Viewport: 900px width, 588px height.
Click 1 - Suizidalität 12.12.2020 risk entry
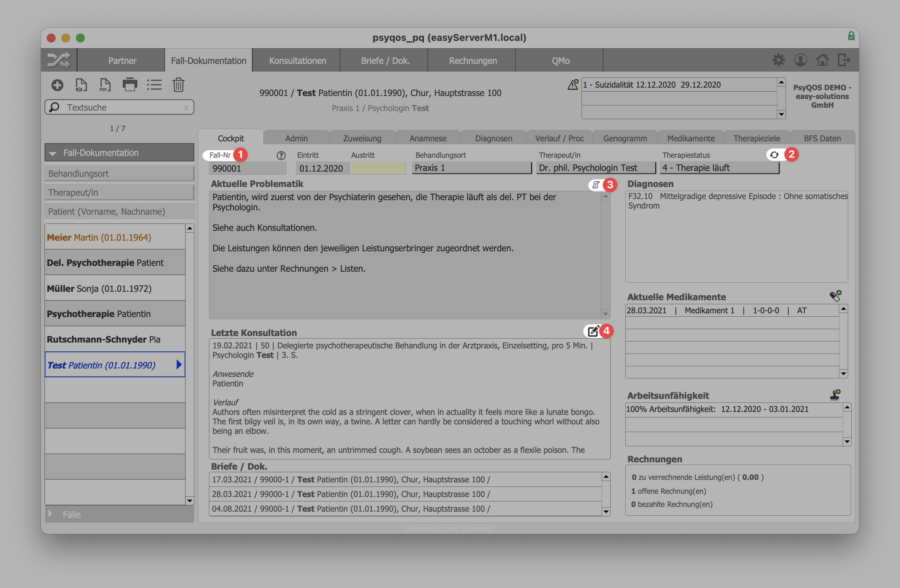pyautogui.click(x=679, y=85)
